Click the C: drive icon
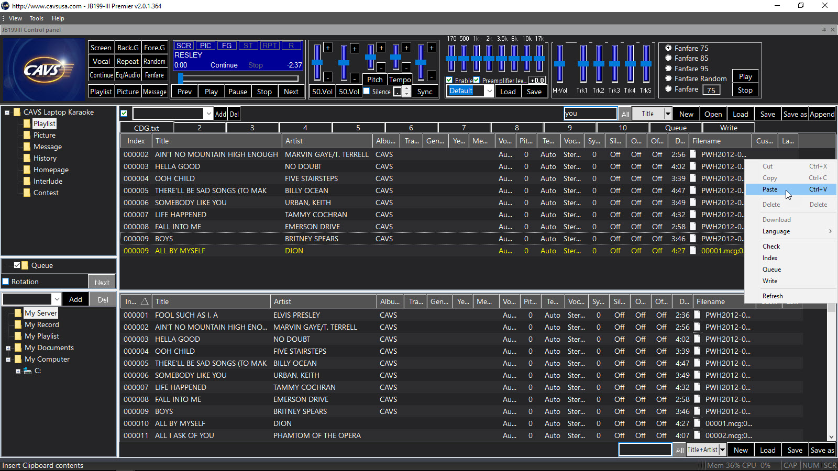This screenshot has height=471, width=838. pos(27,371)
